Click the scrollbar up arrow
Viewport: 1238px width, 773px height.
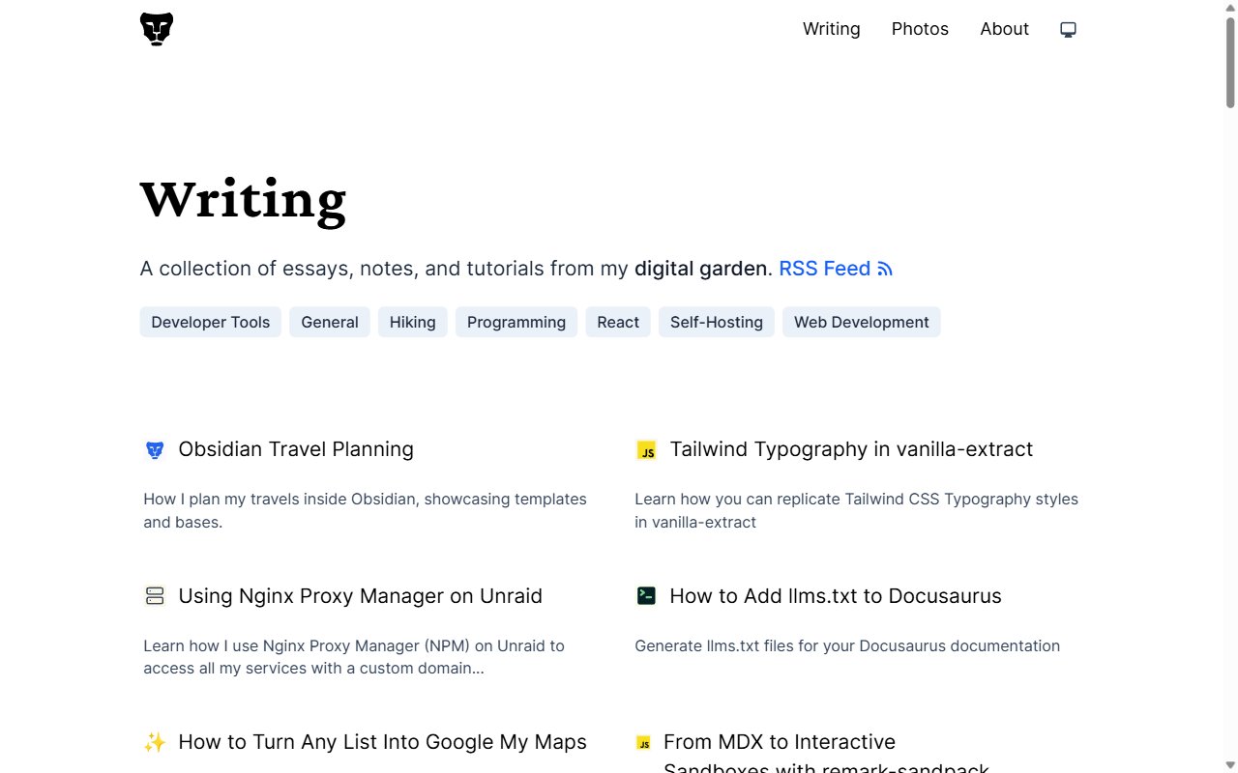1230,8
